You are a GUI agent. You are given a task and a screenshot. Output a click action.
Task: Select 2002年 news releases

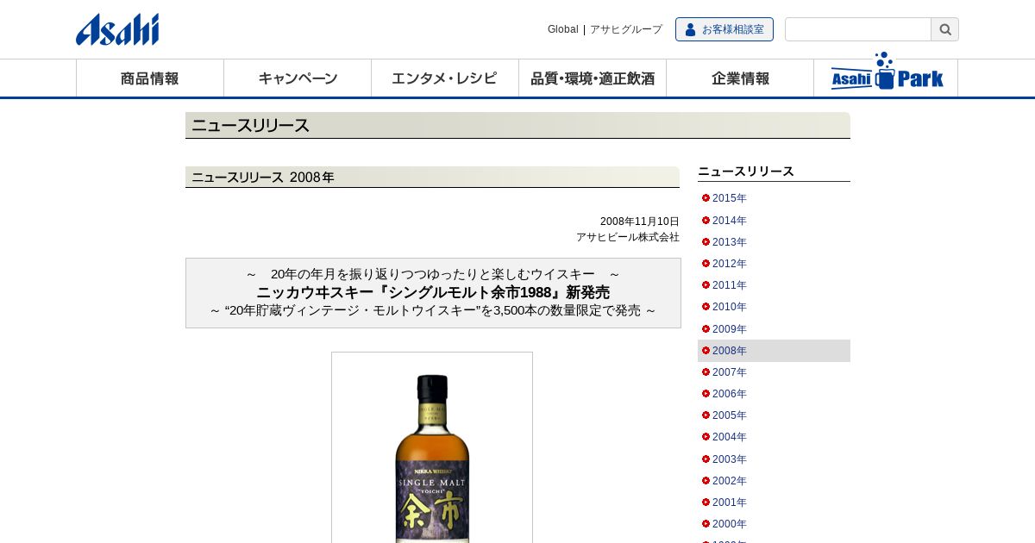click(x=730, y=481)
